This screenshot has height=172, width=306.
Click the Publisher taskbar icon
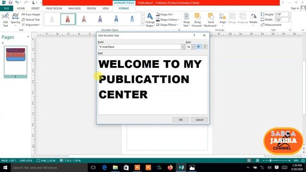[x=181, y=168]
